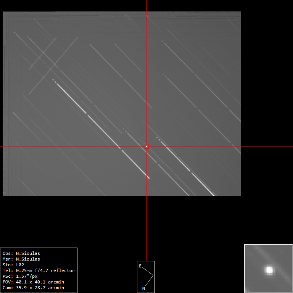Select the Msr: N.Sioulas measurer line

tap(21, 259)
